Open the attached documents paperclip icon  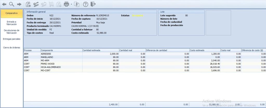pos(77,4)
